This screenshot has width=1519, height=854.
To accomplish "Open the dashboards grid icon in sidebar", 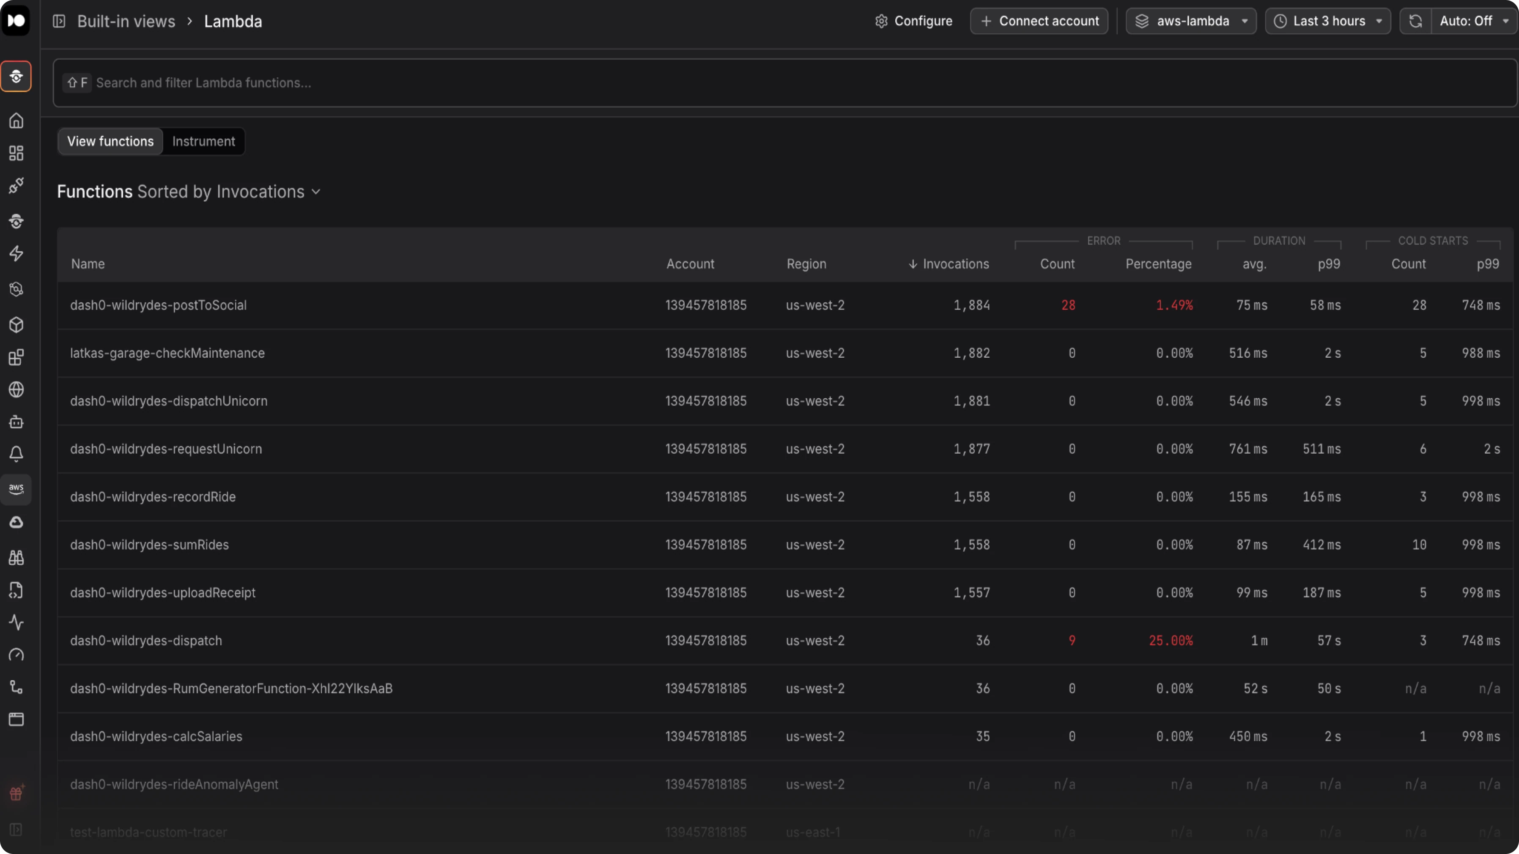I will click(x=16, y=153).
